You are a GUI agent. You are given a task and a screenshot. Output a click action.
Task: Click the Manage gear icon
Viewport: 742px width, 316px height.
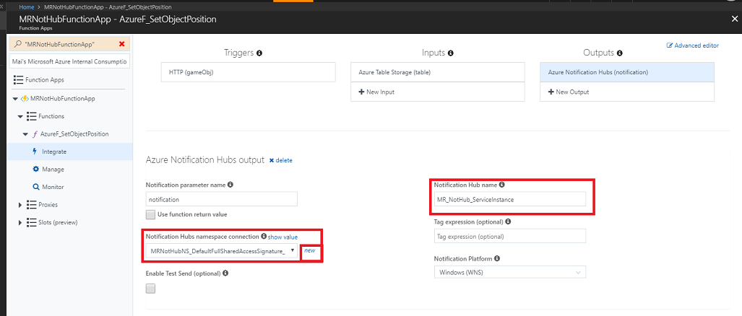35,169
